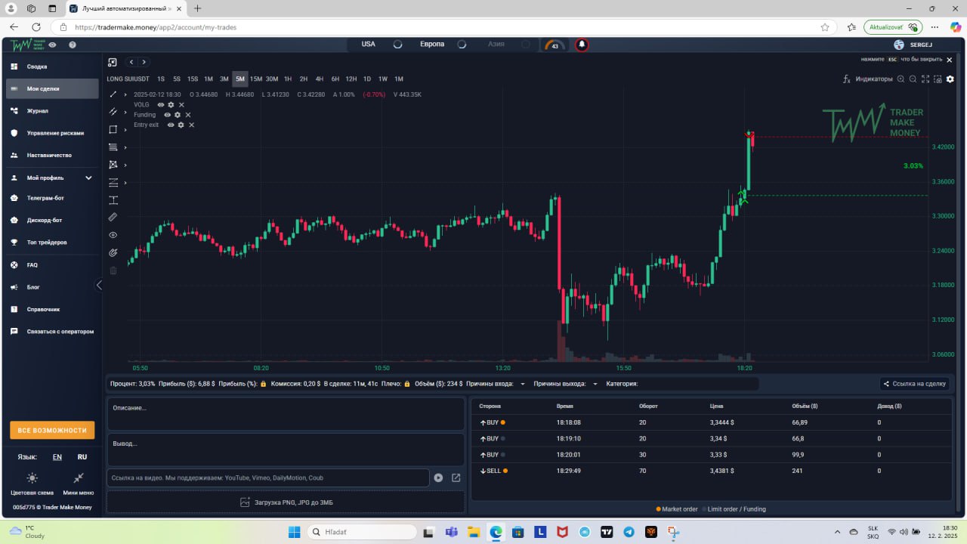Screen dimensions: 967x544
Task: Click the video play icon
Action: pos(438,478)
